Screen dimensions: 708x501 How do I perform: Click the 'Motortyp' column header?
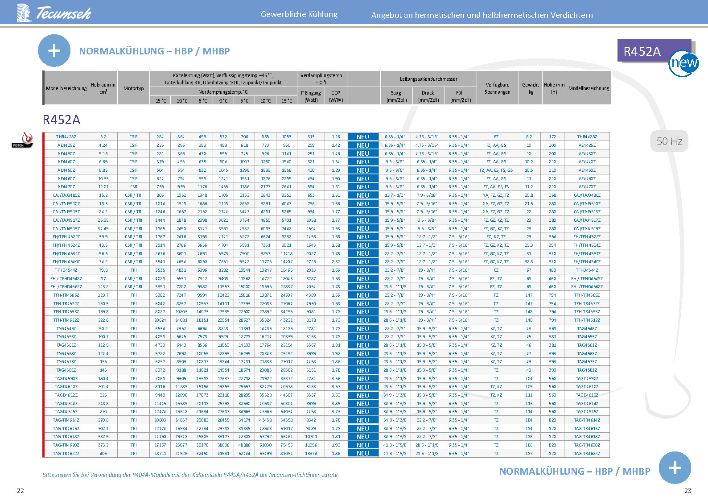click(134, 88)
